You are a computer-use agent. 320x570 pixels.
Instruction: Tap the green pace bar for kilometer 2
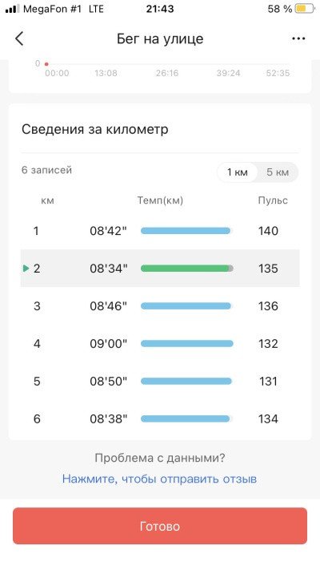tap(186, 269)
